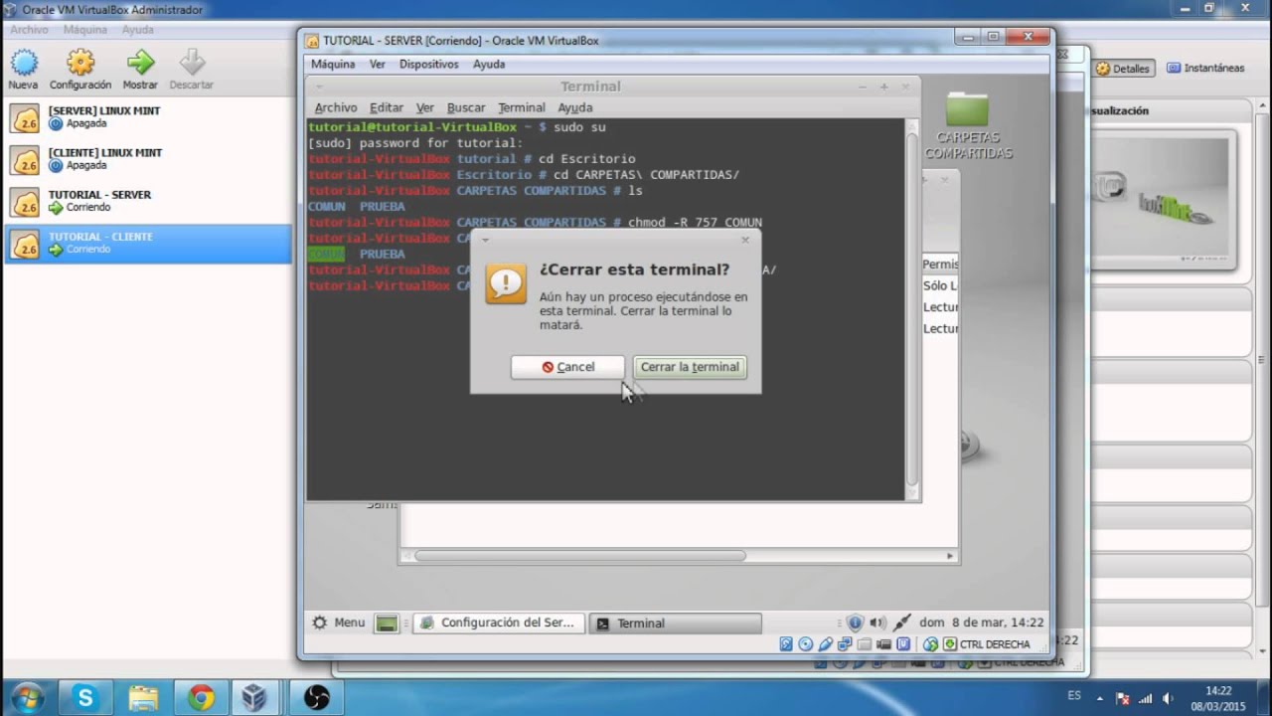Click the optical disc icon in VM status bar
The height and width of the screenshot is (716, 1272).
click(806, 644)
